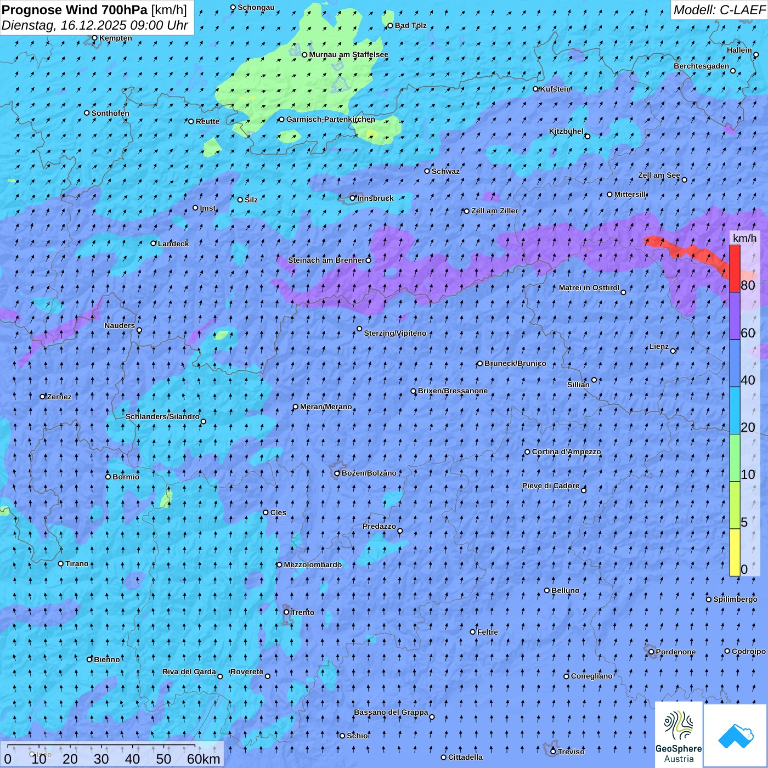Click the Bozen/Bolzano label
Screen dimensions: 768x768
(369, 473)
